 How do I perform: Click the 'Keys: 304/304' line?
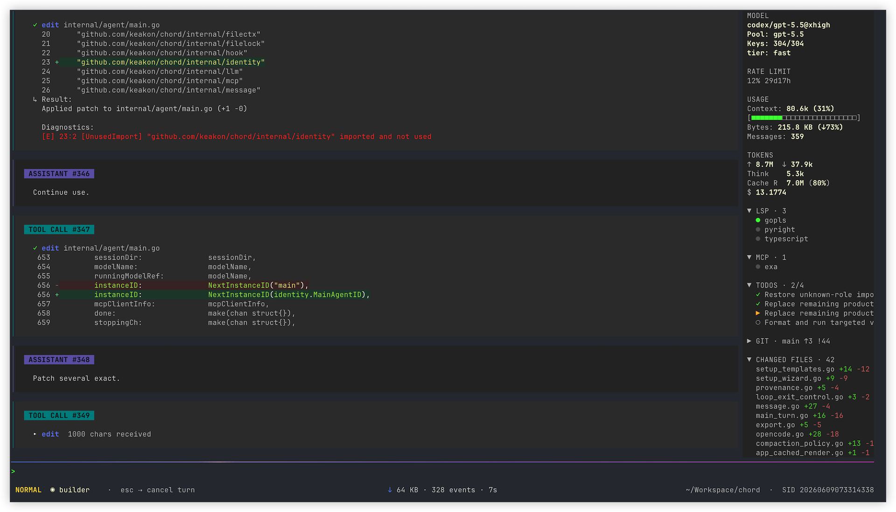[775, 44]
